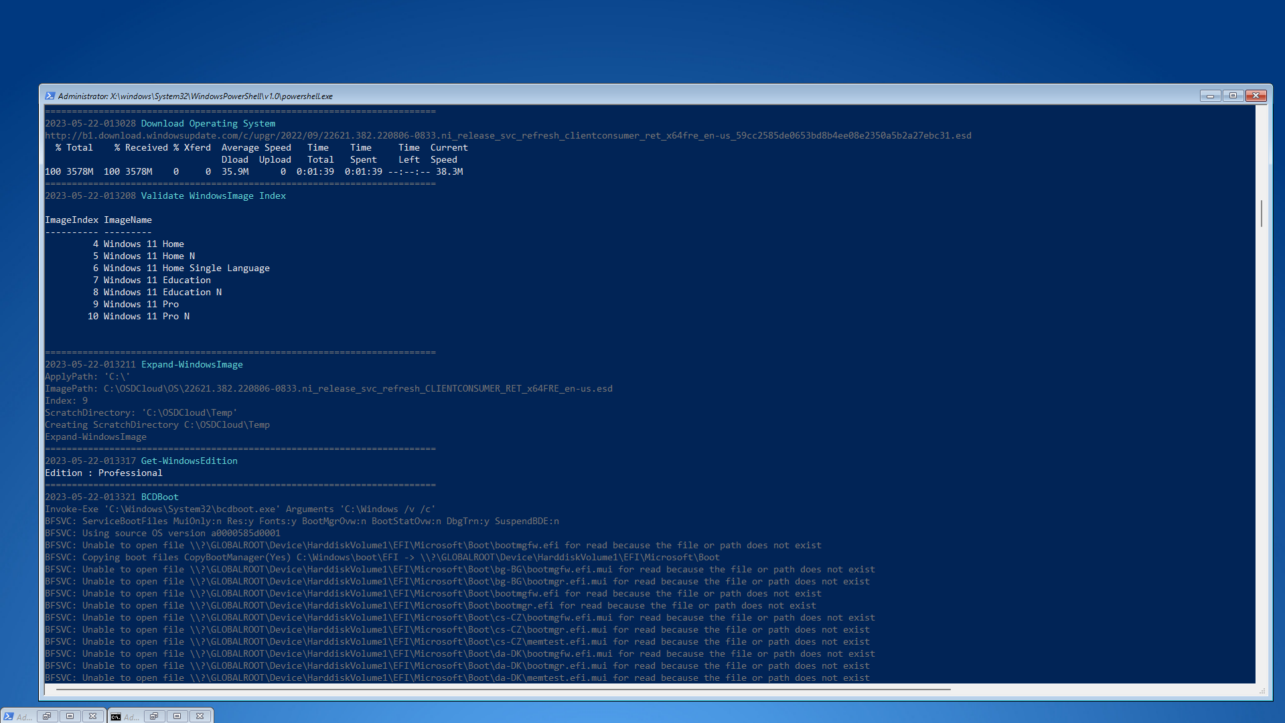The width and height of the screenshot is (1285, 723).
Task: Click the horizontal scrollbar at console bottom
Action: coord(502,689)
